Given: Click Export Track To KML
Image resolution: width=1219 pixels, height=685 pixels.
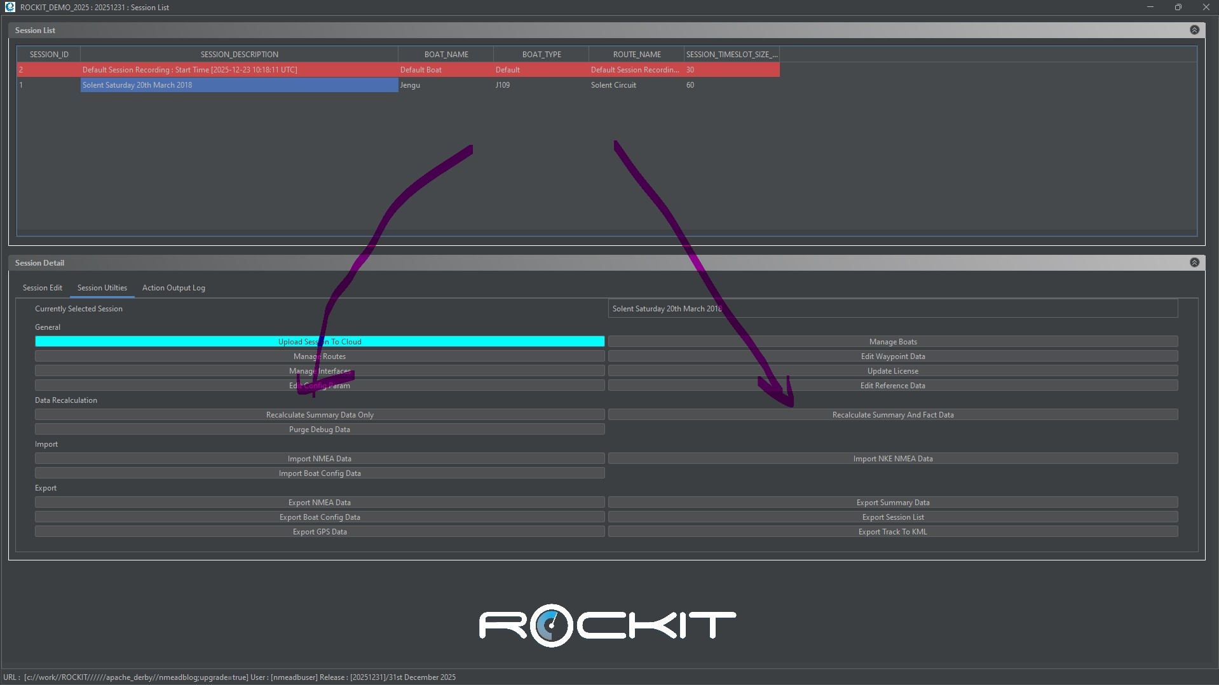Looking at the screenshot, I should pos(892,532).
